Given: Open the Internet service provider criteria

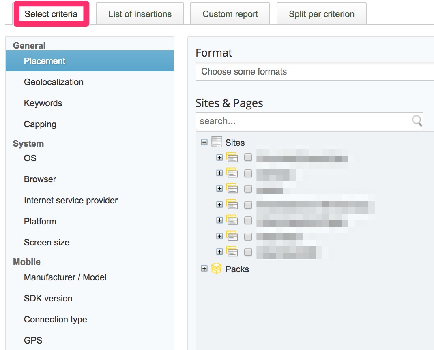Looking at the screenshot, I should (71, 201).
